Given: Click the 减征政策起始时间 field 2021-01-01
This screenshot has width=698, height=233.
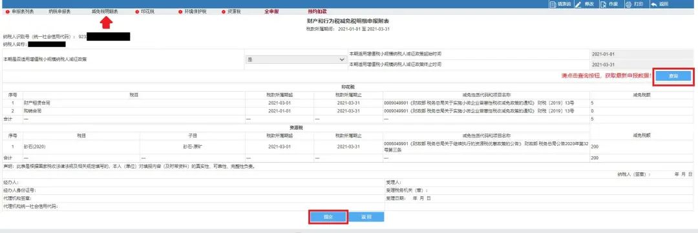Looking at the screenshot, I should [x=641, y=54].
